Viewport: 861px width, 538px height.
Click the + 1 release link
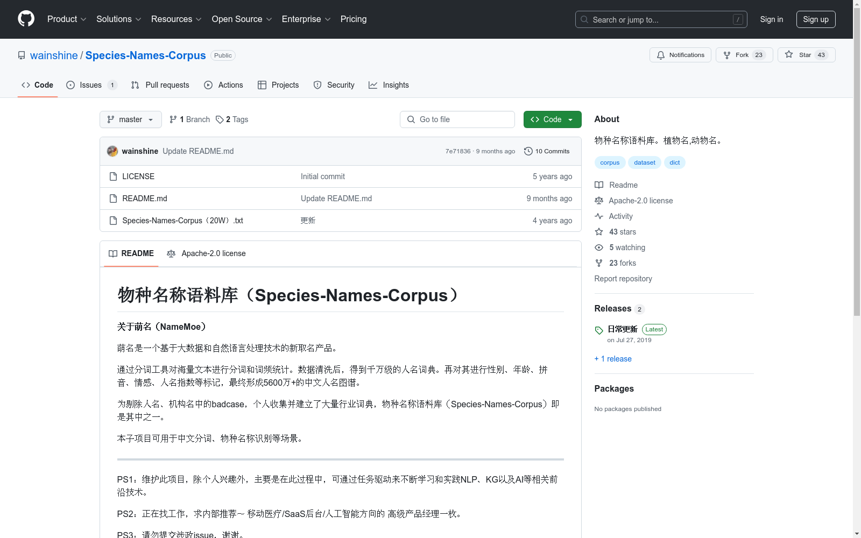[x=613, y=359]
